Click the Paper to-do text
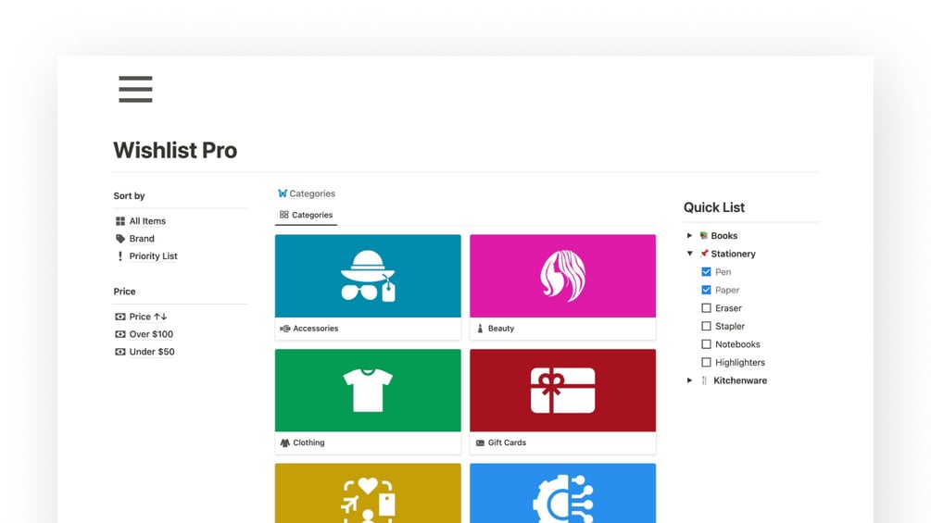931x523 pixels. (x=727, y=290)
